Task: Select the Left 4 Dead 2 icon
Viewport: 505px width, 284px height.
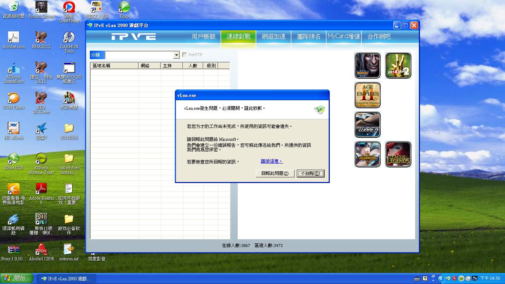Action: pos(398,65)
